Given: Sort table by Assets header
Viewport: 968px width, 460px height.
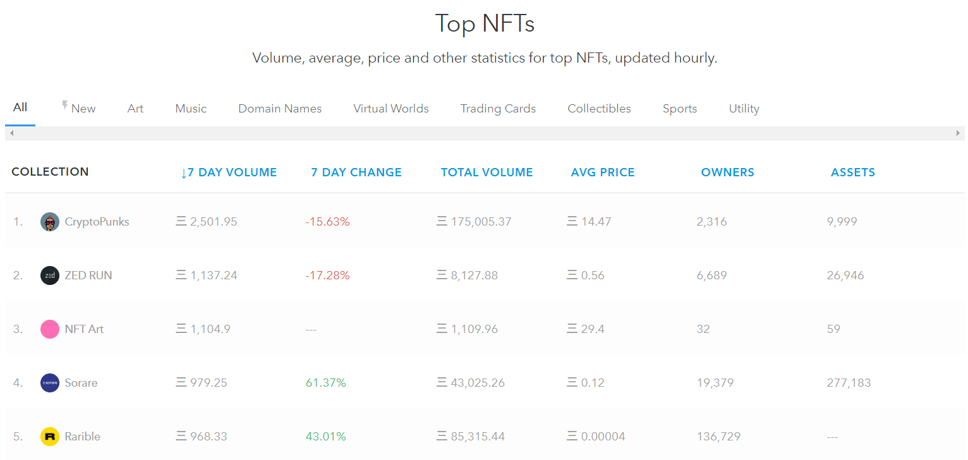Looking at the screenshot, I should 852,172.
